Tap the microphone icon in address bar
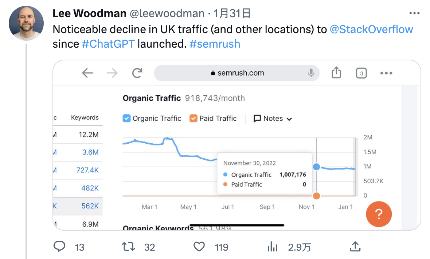The image size is (430, 259). 311,73
